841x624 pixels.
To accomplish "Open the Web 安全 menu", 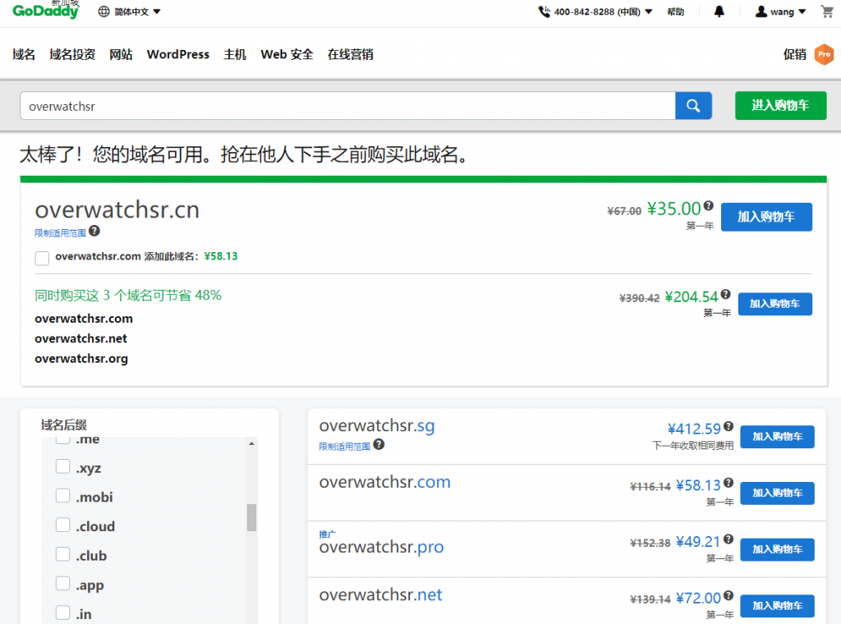I will point(287,54).
